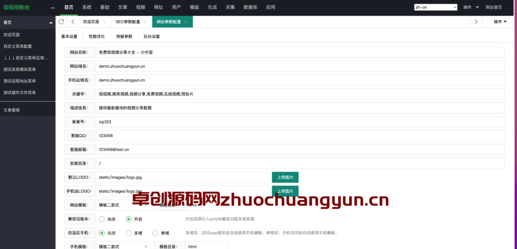Viewport: 517px width, 249px height.
Task: Click the three-dots icon beside 超级控制台
Action: click(x=53, y=8)
